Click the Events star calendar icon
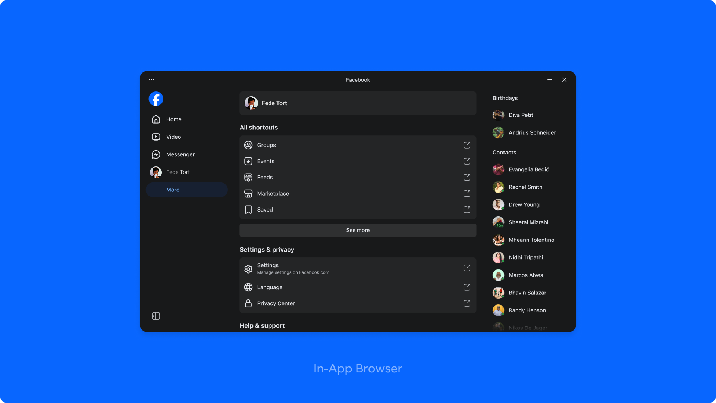The width and height of the screenshot is (716, 403). coord(248,161)
